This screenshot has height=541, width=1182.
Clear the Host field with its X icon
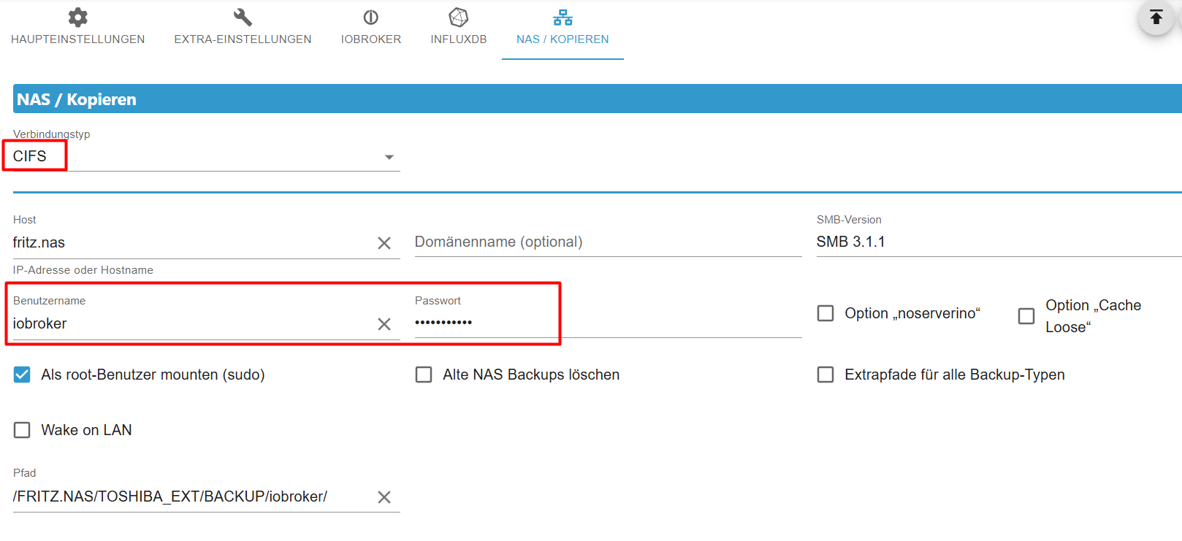point(384,243)
